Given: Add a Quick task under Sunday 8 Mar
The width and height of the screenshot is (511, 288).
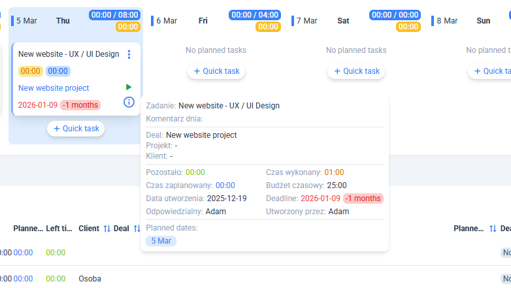Looking at the screenshot, I should pos(490,71).
